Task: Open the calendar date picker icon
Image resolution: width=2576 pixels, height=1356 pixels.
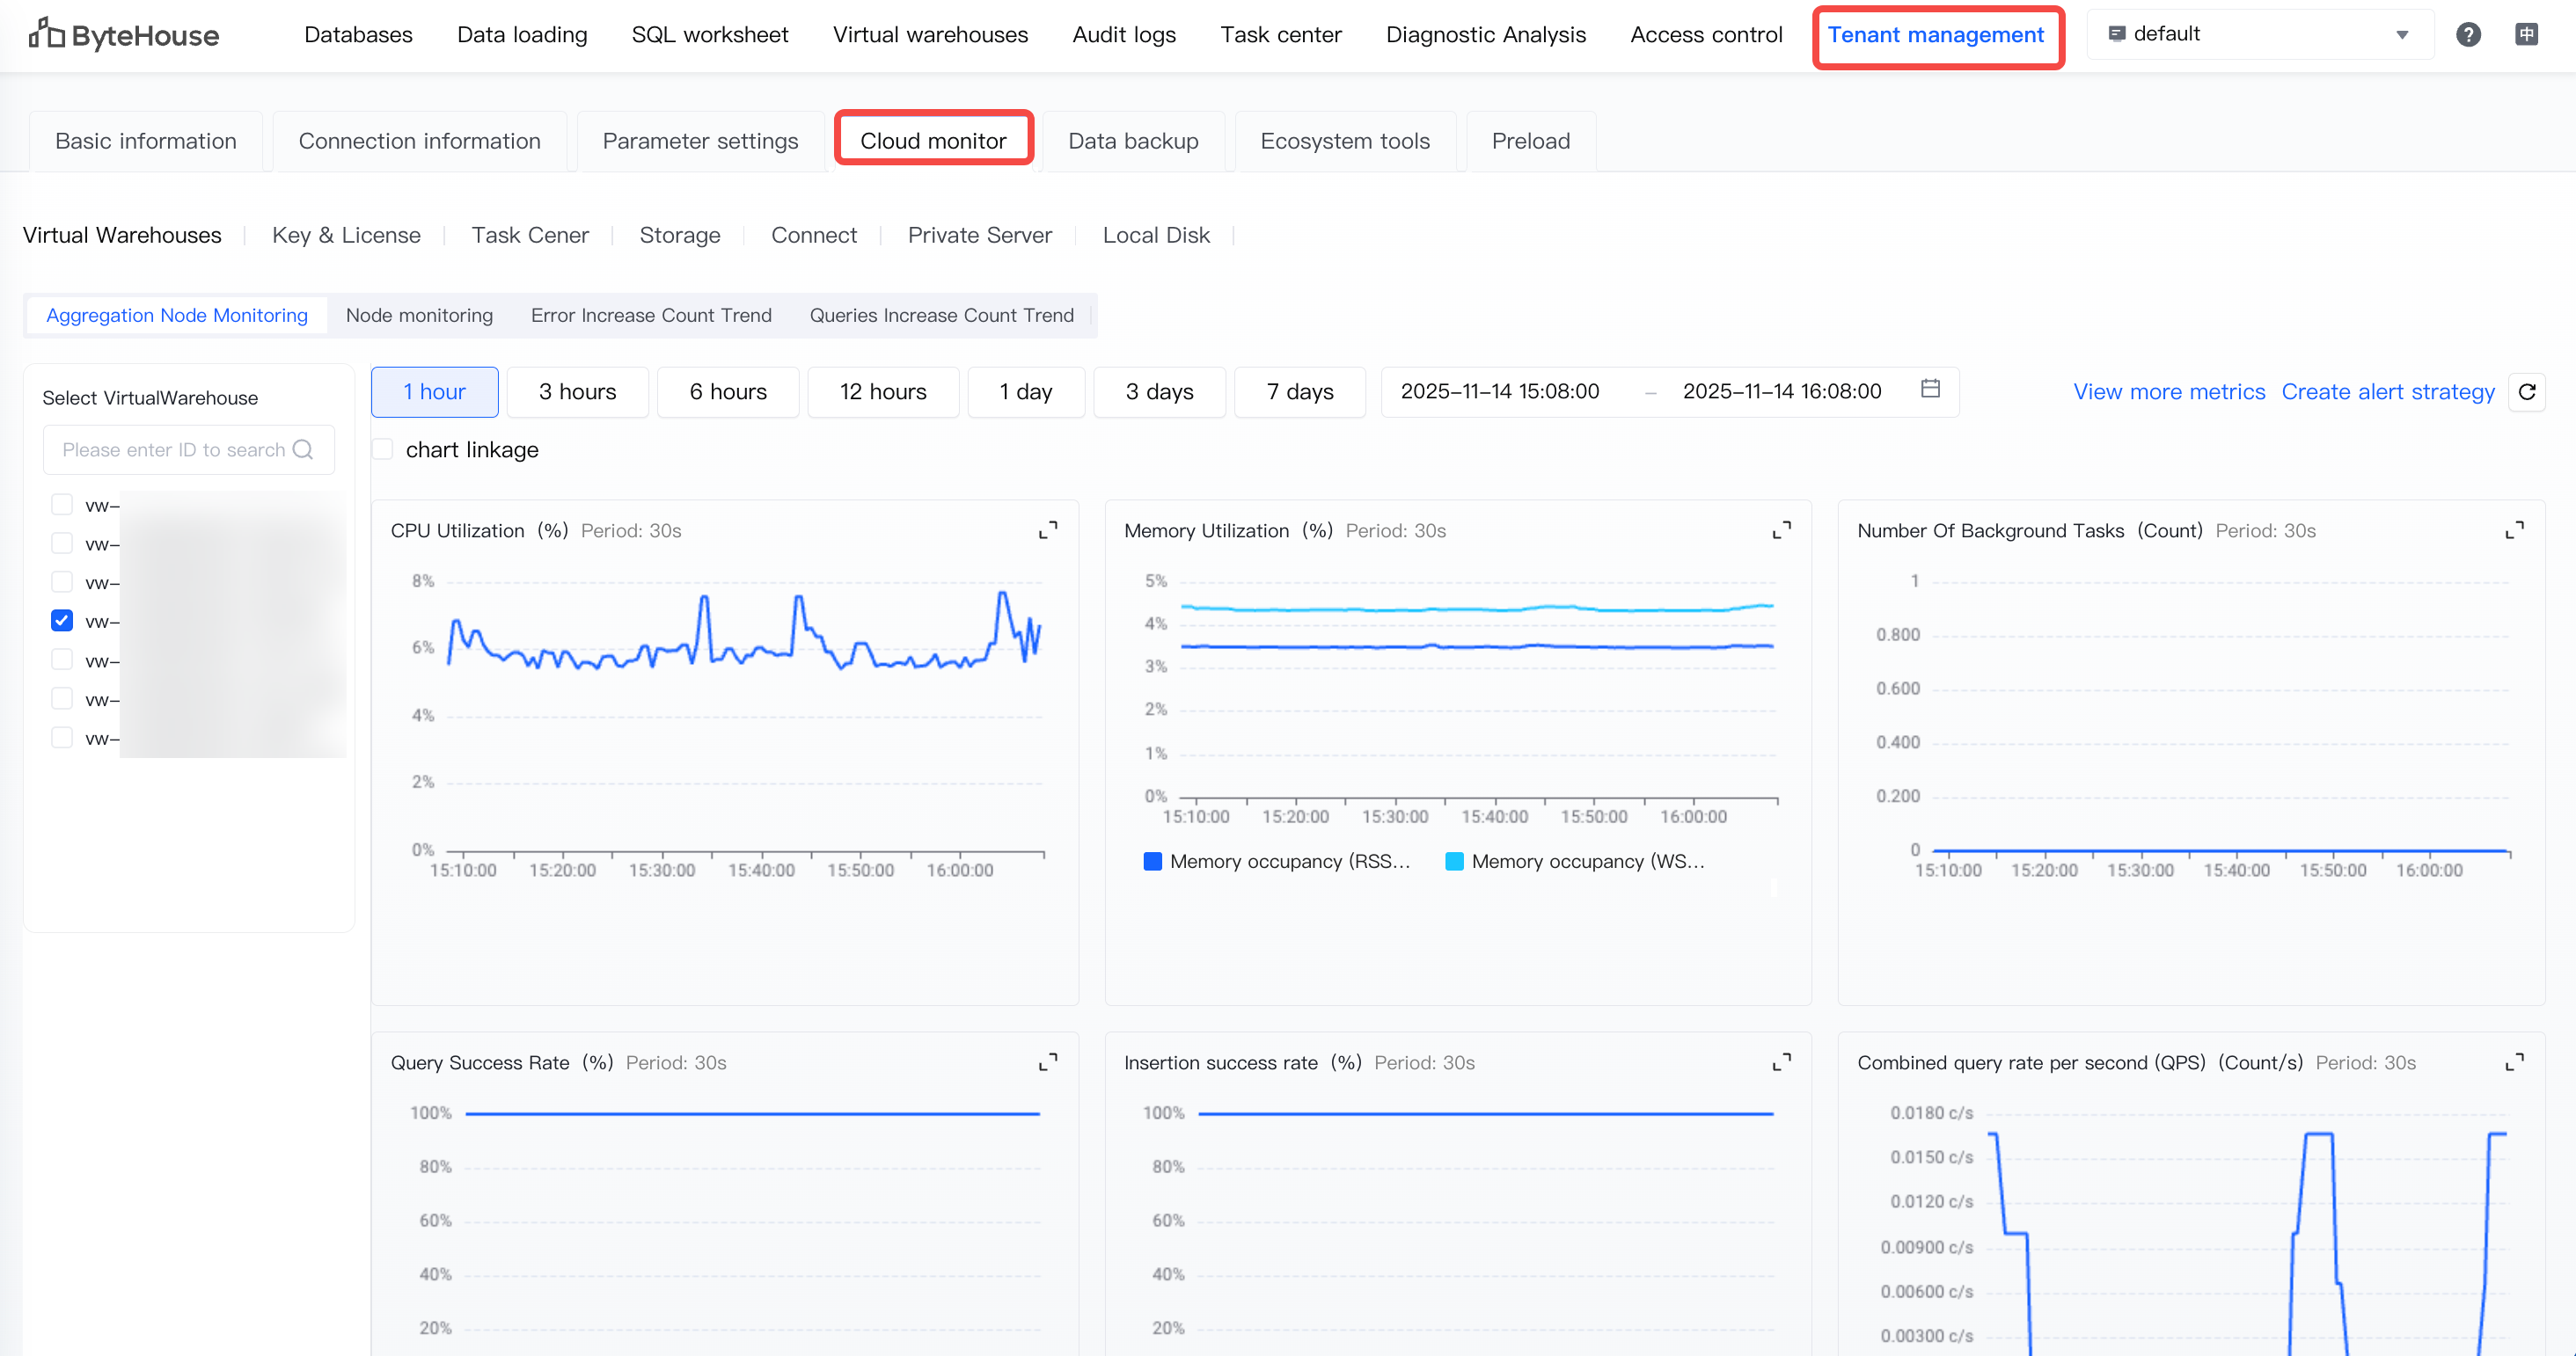Action: click(1930, 390)
